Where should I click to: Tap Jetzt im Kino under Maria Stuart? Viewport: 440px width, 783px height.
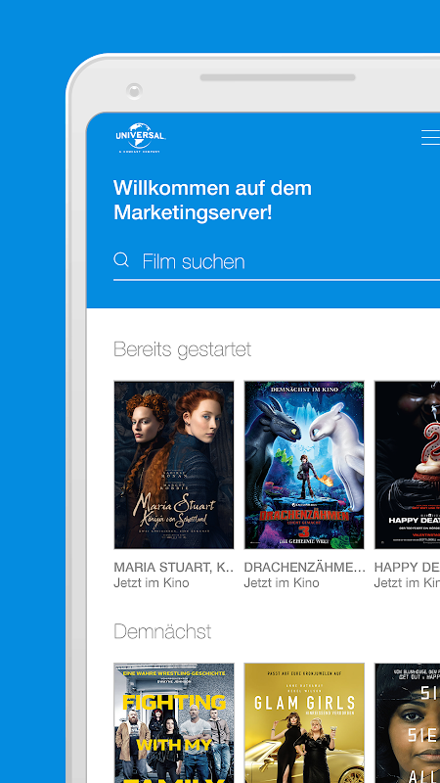[152, 582]
